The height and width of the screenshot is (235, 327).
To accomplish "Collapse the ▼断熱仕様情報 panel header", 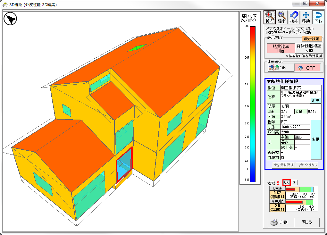I will point(282,81).
